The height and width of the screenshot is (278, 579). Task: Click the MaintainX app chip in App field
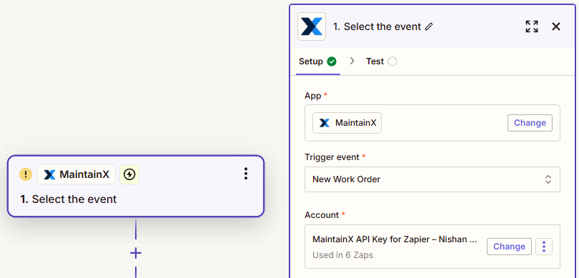(x=347, y=123)
